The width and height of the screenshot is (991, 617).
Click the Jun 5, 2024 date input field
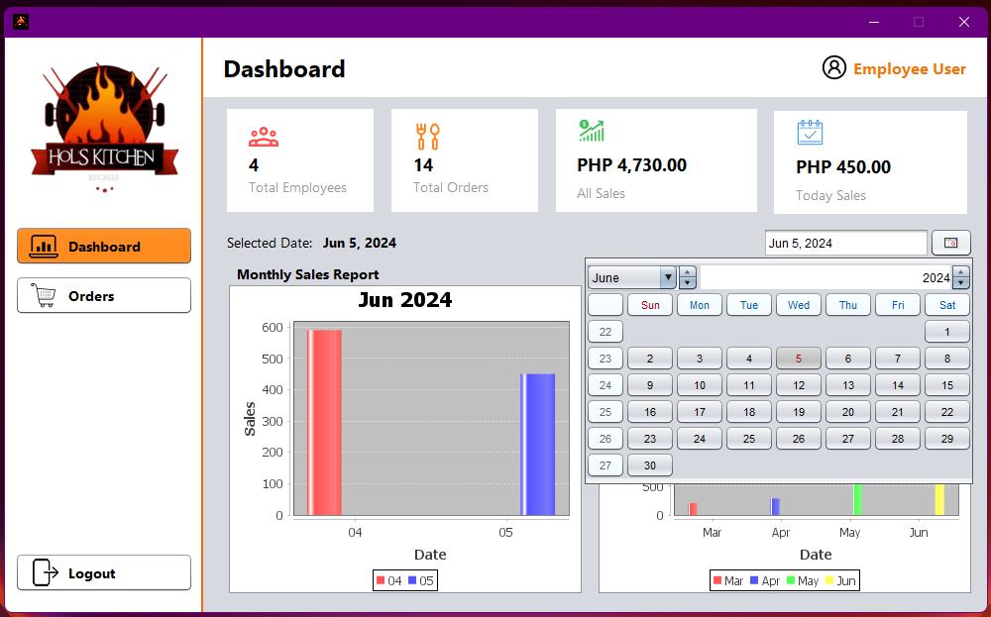pyautogui.click(x=845, y=243)
